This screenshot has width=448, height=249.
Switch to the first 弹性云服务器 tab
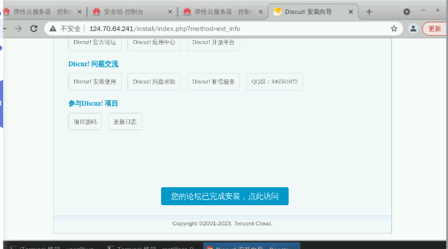[x=41, y=11]
